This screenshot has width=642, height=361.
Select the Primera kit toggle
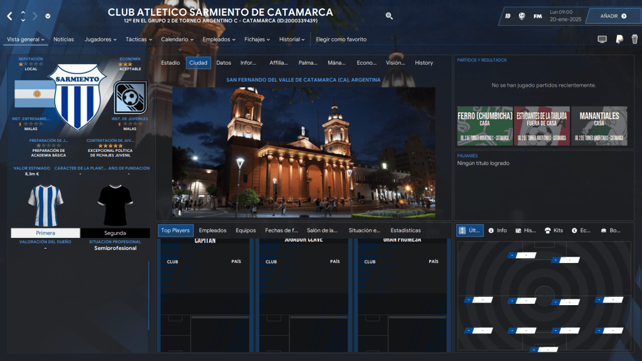(x=45, y=233)
